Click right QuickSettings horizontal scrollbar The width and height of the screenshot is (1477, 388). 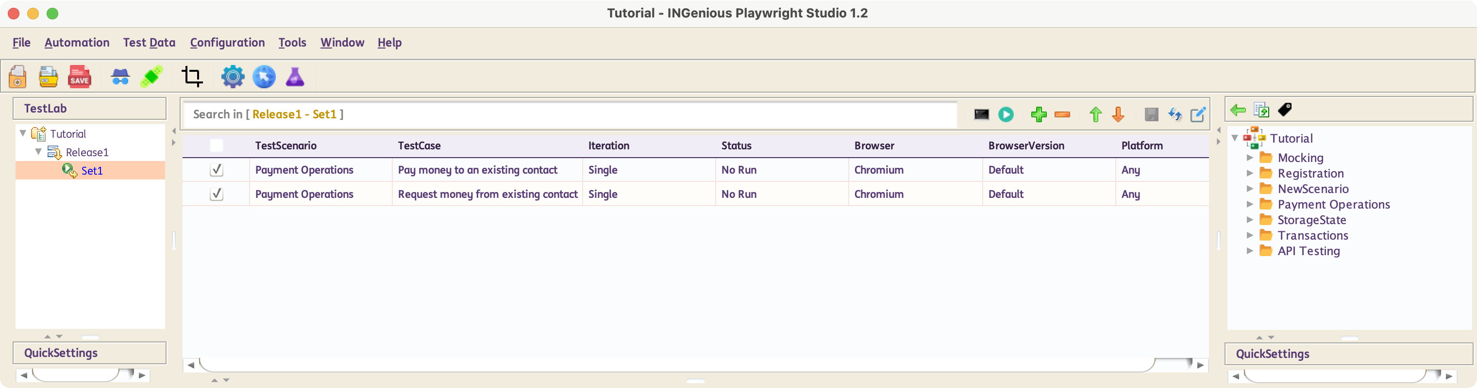tap(1335, 376)
